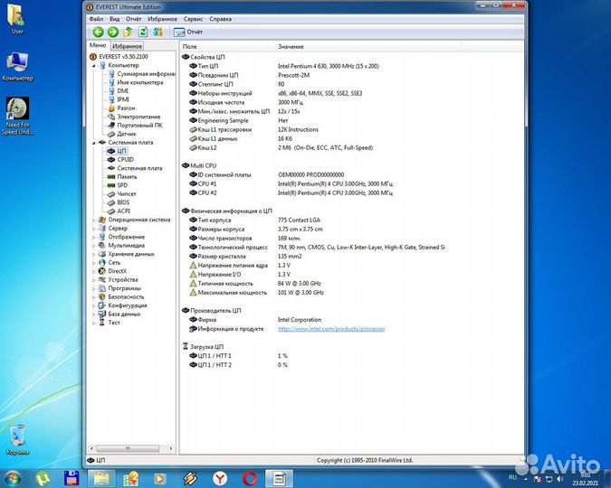The image size is (611, 488).
Task: Open the Избранное menu in menu bar
Action: click(x=162, y=19)
